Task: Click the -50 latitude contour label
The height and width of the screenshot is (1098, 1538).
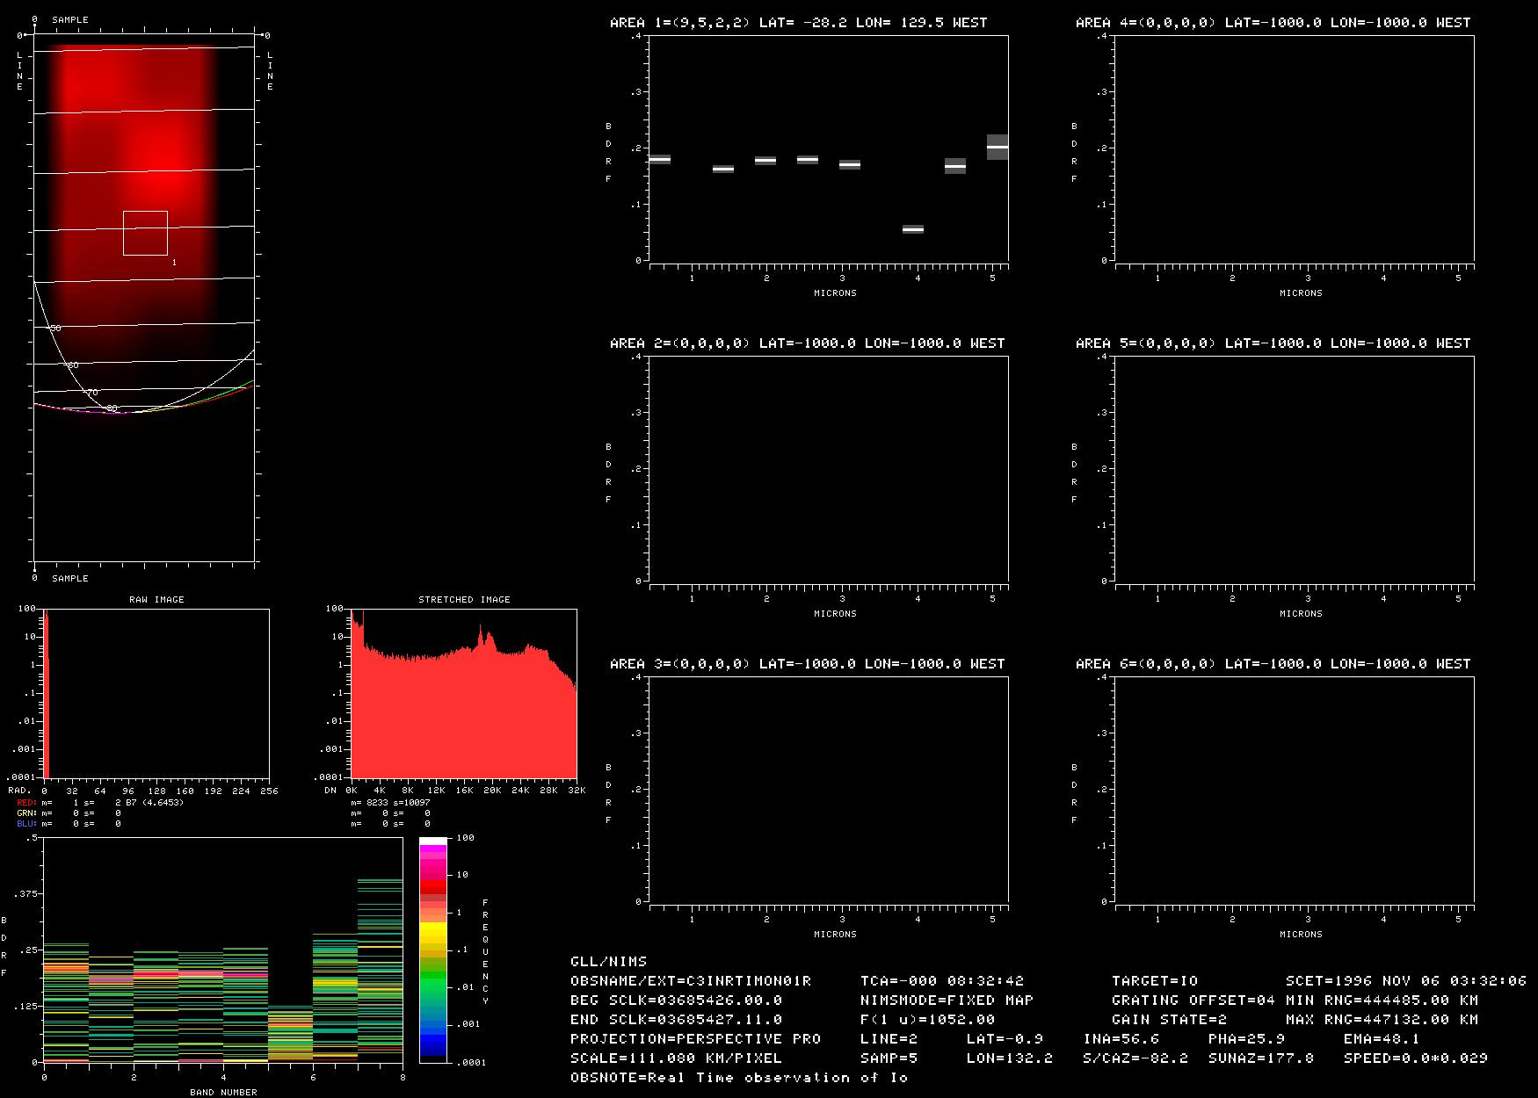Action: tap(54, 329)
